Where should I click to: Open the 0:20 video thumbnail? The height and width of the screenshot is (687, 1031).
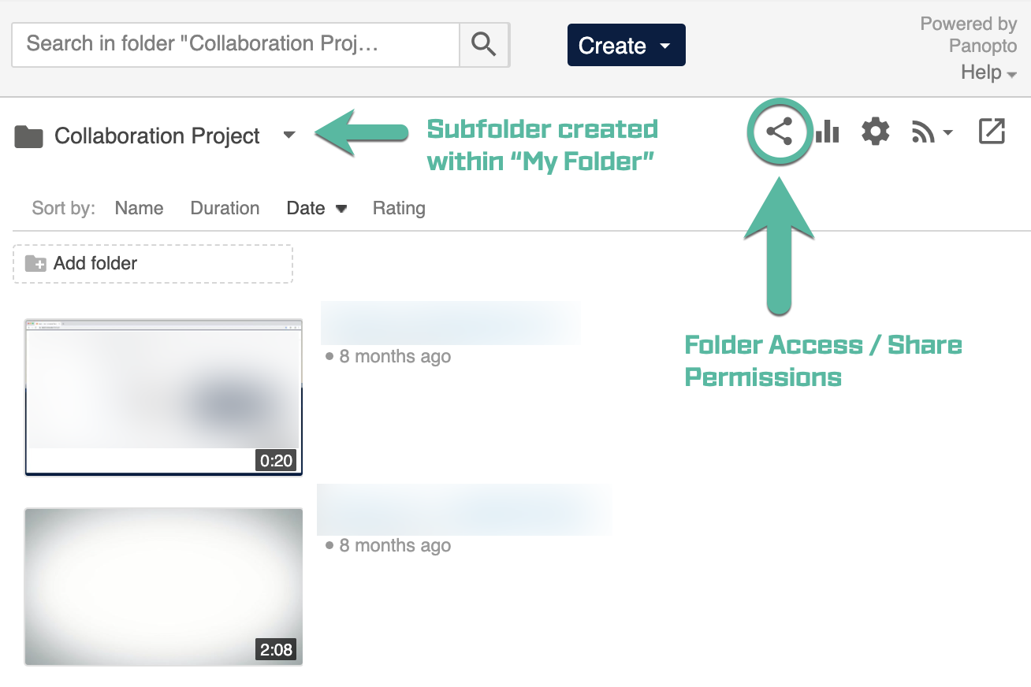tap(164, 397)
